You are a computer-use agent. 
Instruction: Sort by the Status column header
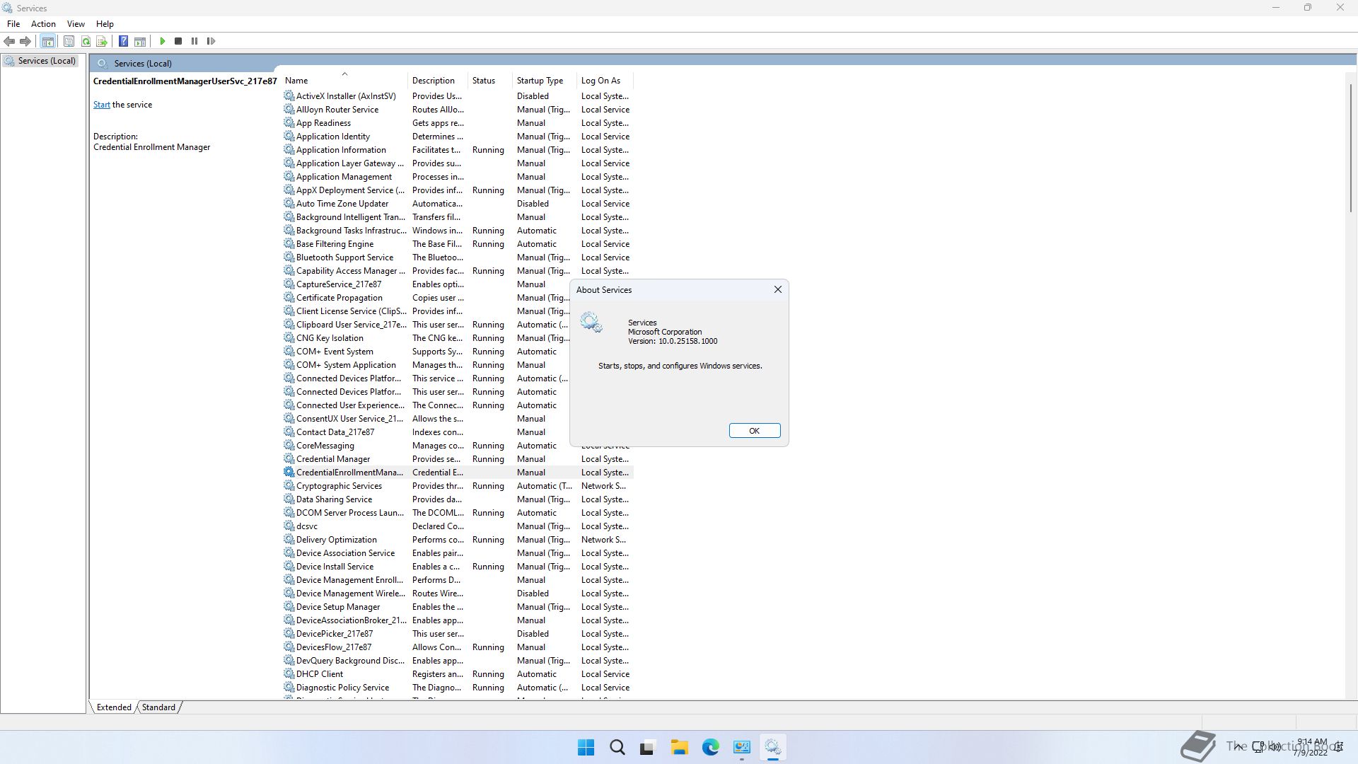[x=489, y=80]
